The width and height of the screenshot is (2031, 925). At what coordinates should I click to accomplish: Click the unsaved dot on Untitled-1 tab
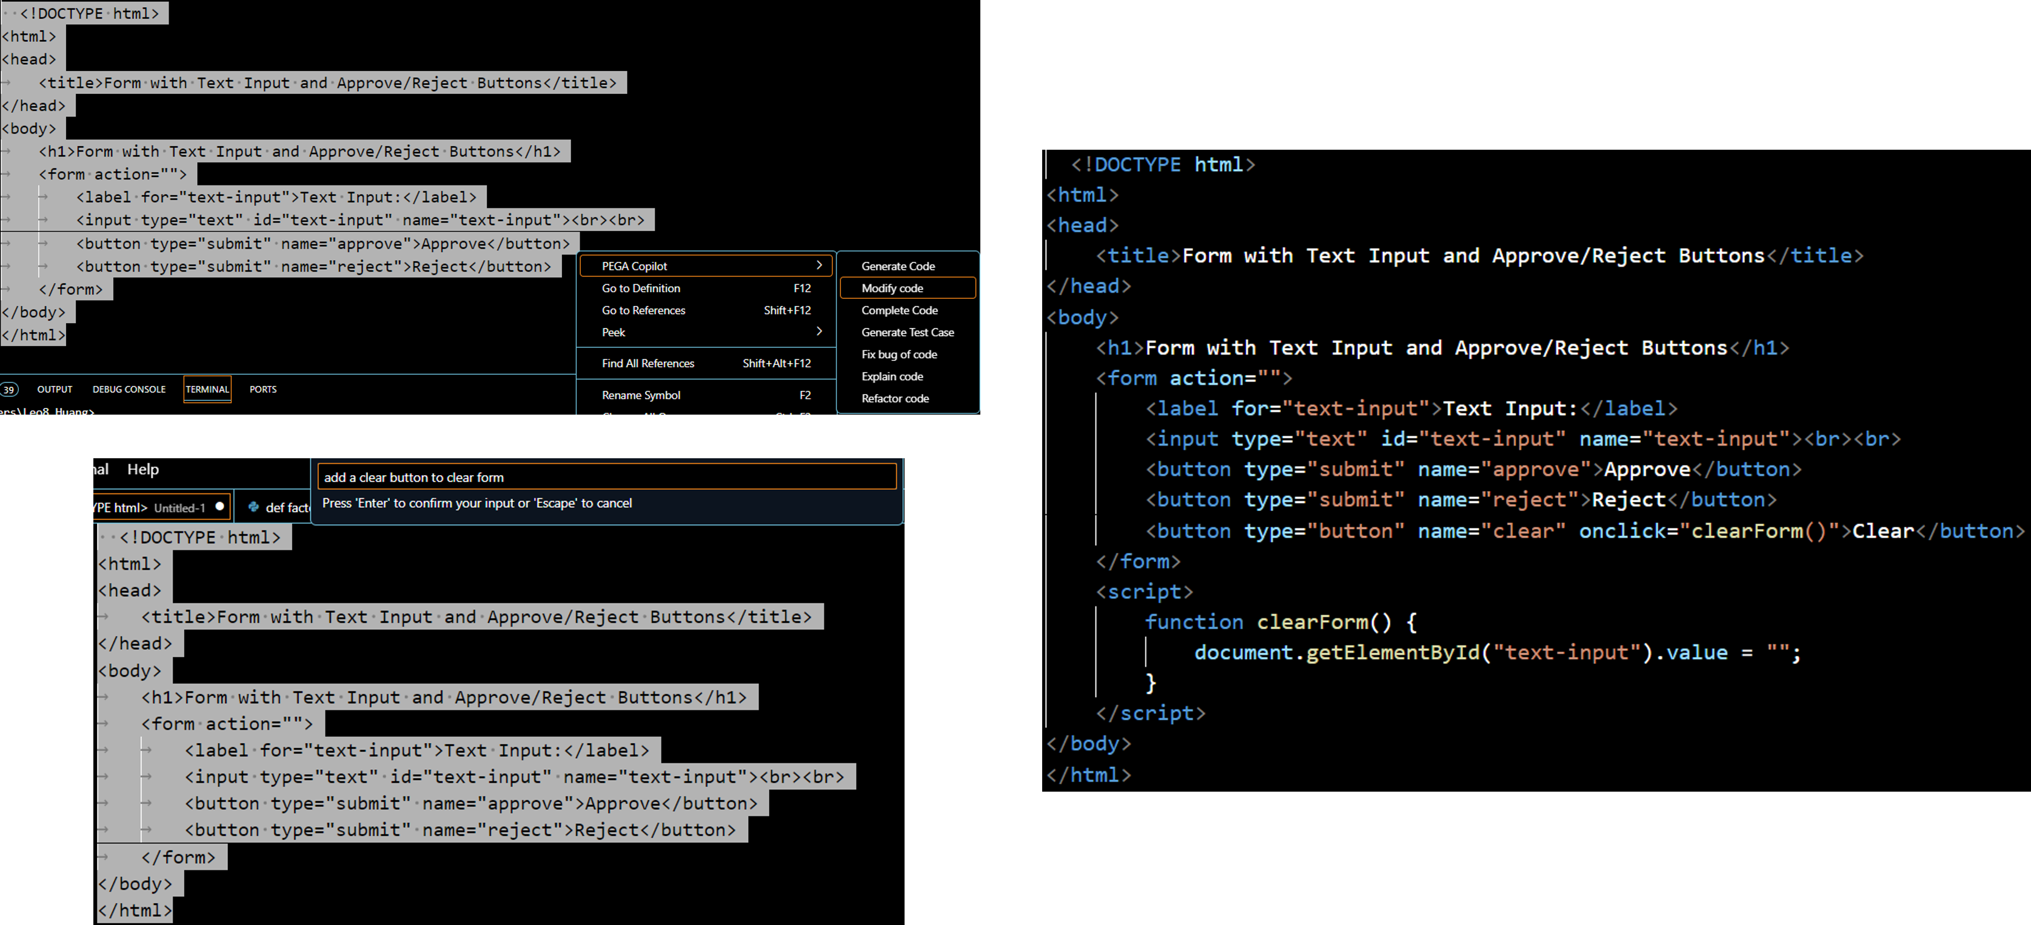pyautogui.click(x=220, y=507)
